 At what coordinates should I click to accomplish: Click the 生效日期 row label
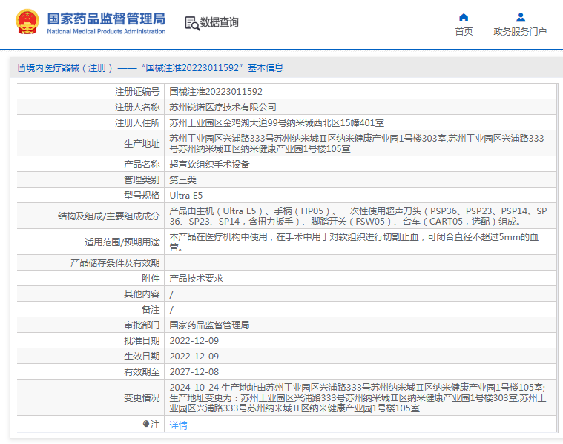tap(142, 357)
